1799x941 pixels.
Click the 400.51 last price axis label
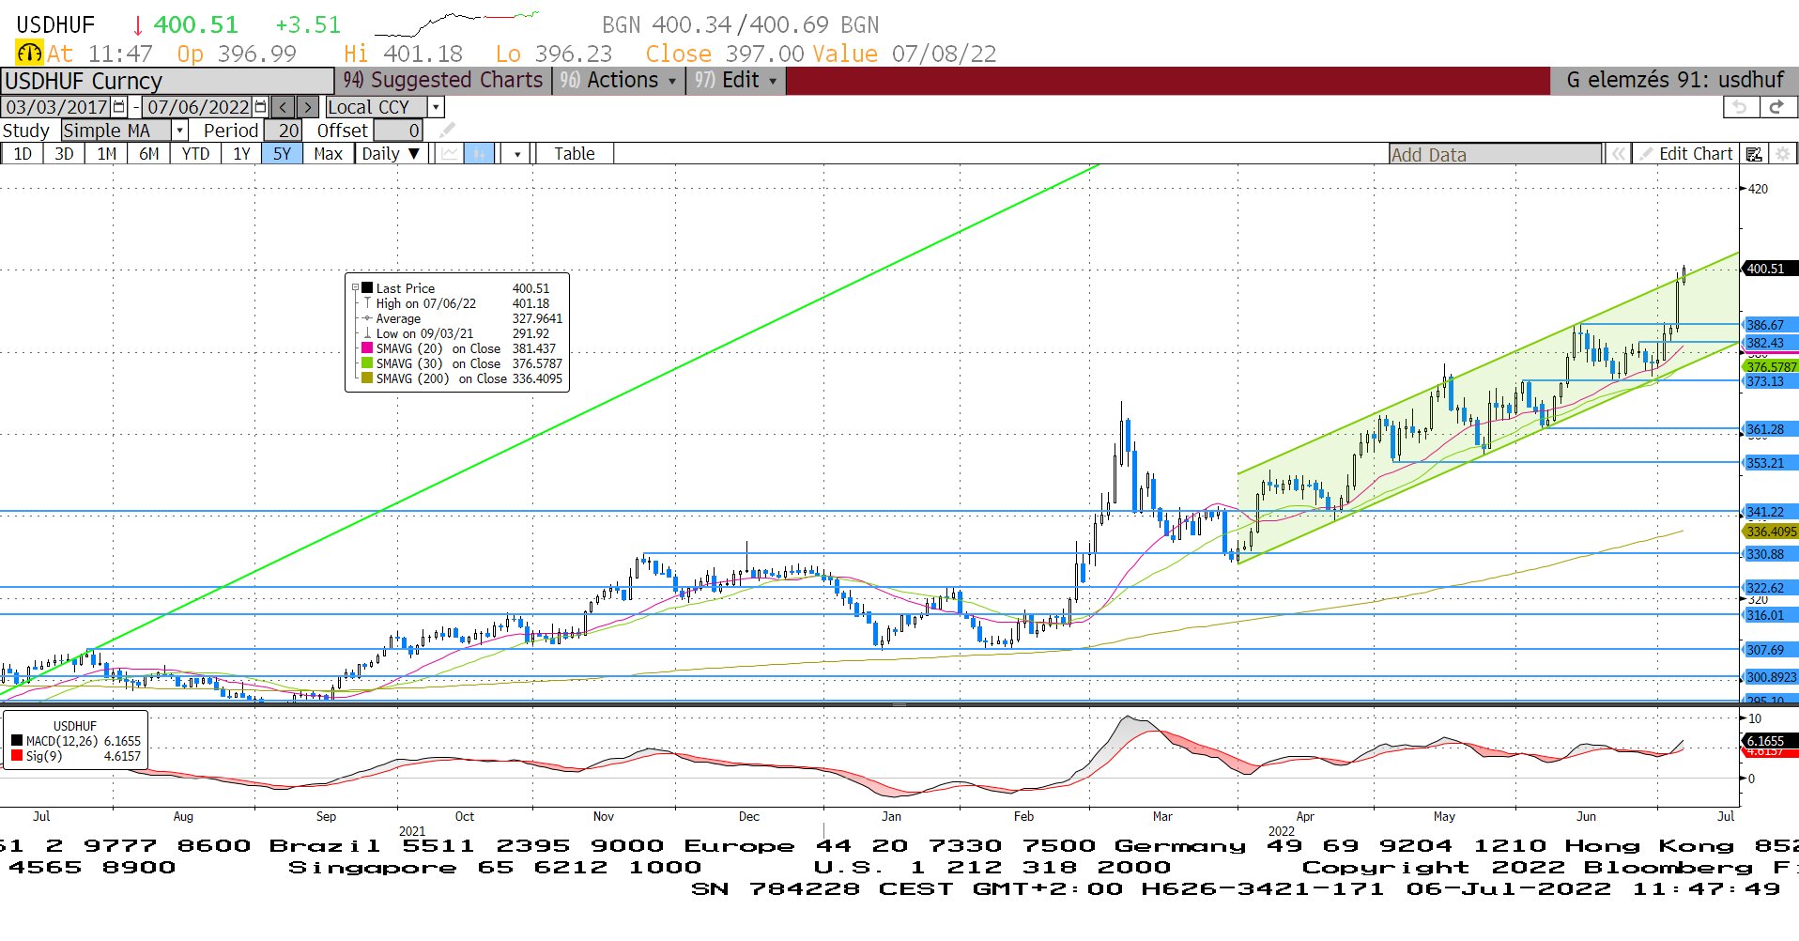[x=1769, y=269]
